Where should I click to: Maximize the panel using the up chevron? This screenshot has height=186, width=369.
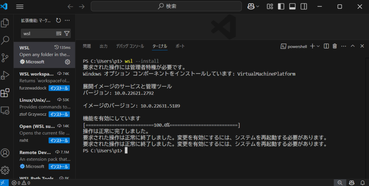352,46
